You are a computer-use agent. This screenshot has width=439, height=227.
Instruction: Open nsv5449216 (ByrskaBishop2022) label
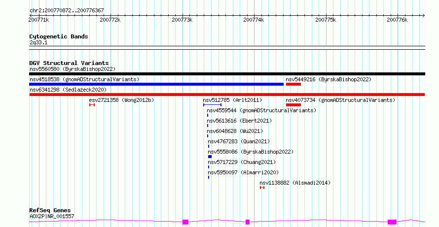pos(329,79)
